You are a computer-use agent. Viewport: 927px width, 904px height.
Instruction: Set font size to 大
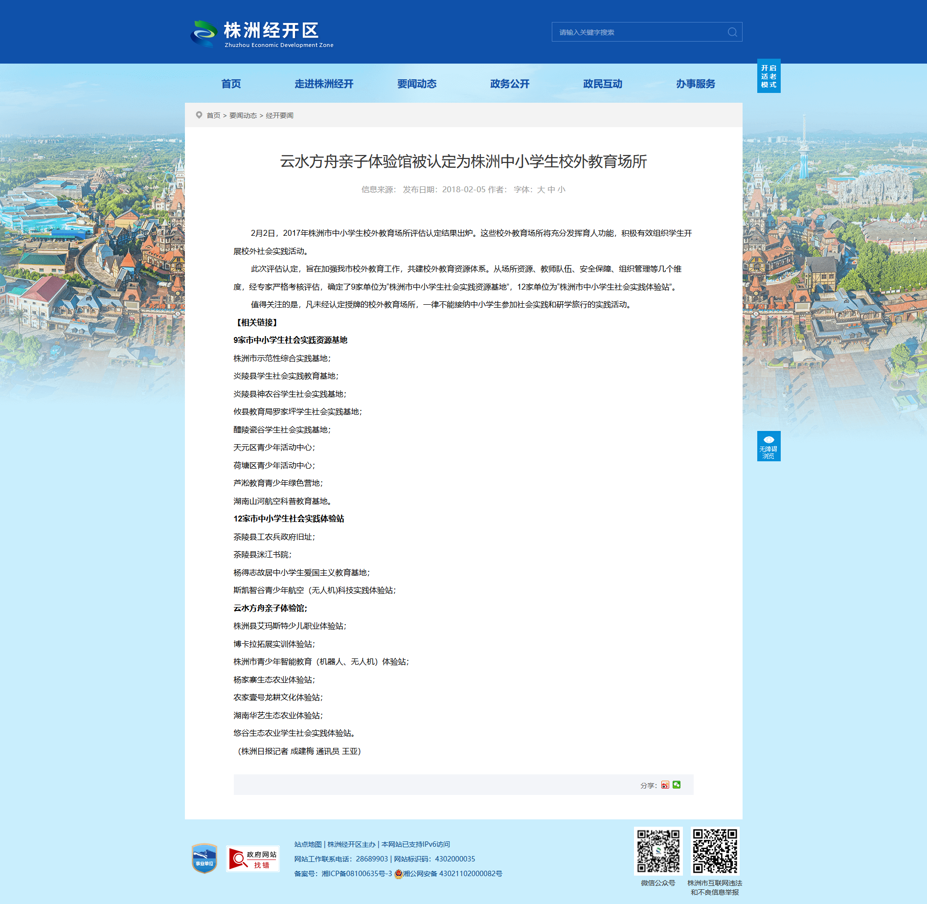(541, 189)
